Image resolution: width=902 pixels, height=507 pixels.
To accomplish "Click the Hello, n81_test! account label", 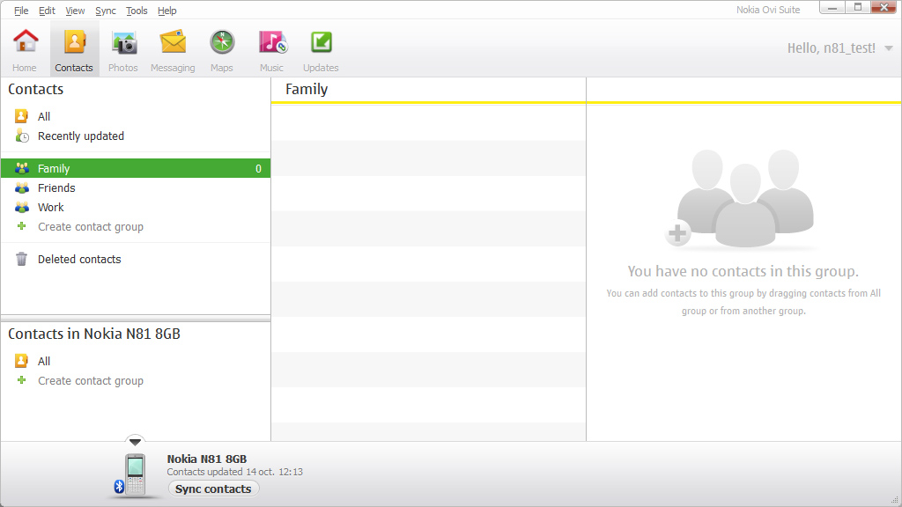I will [832, 48].
